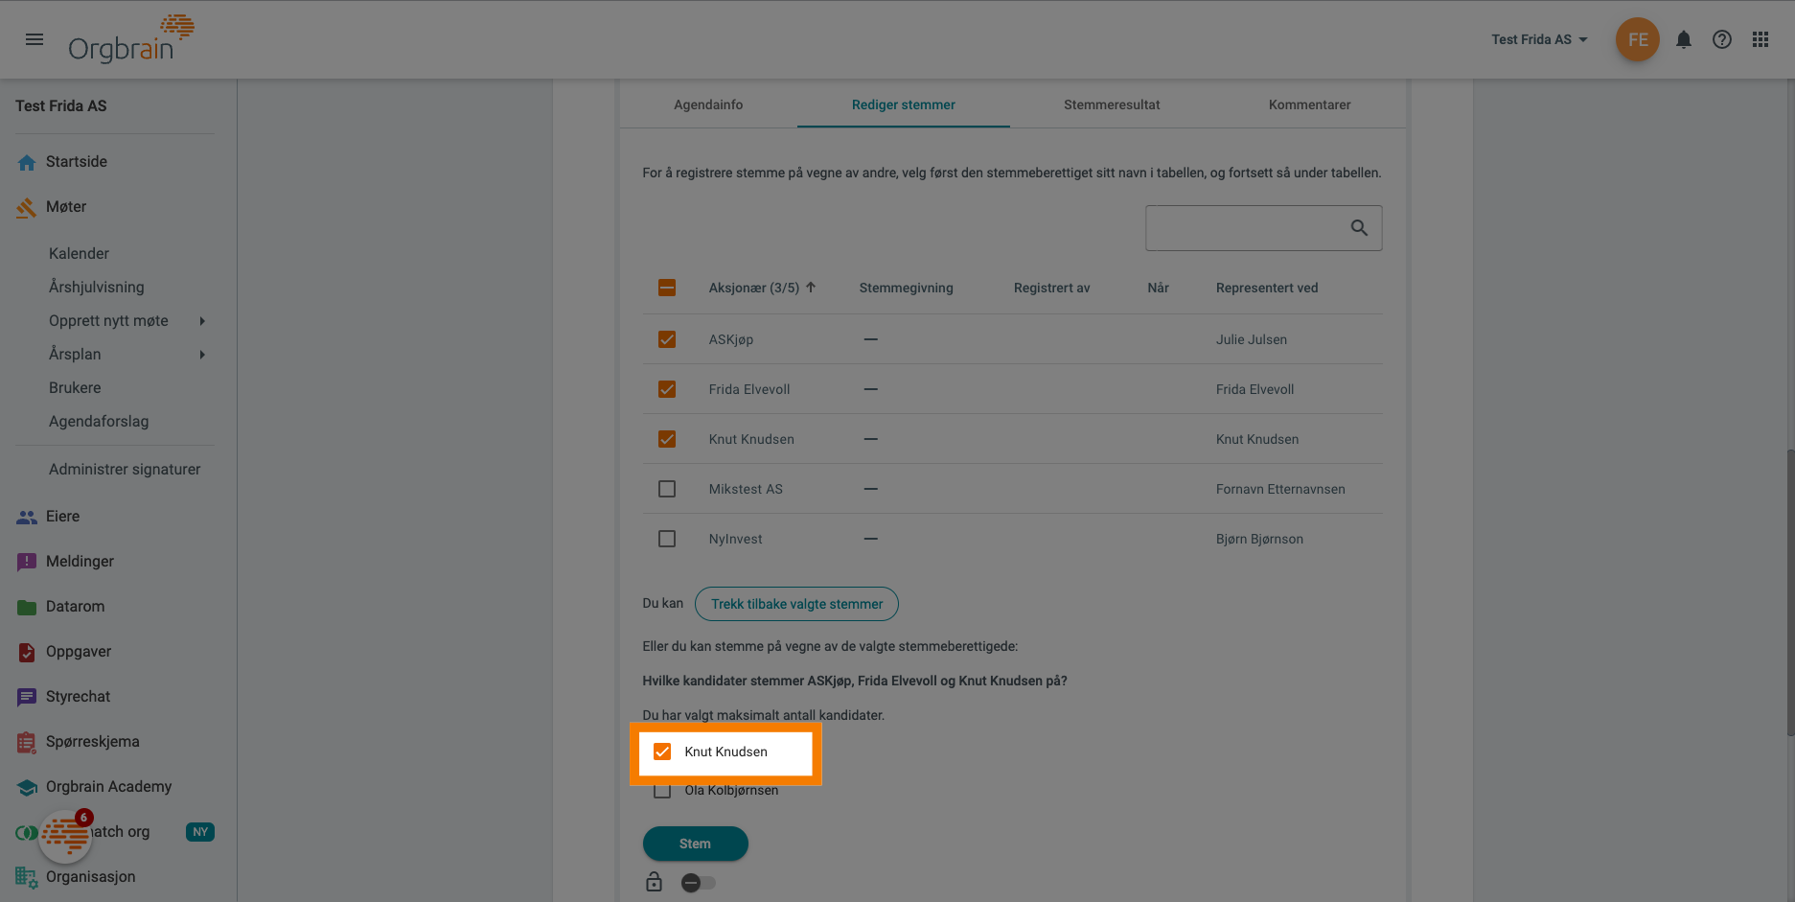This screenshot has height=902, width=1795.
Task: Click the Representert ved column header
Action: click(x=1267, y=288)
